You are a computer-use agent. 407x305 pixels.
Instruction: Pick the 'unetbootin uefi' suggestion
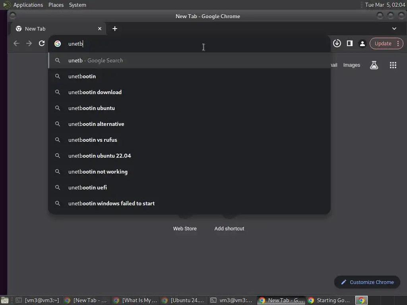(190, 187)
